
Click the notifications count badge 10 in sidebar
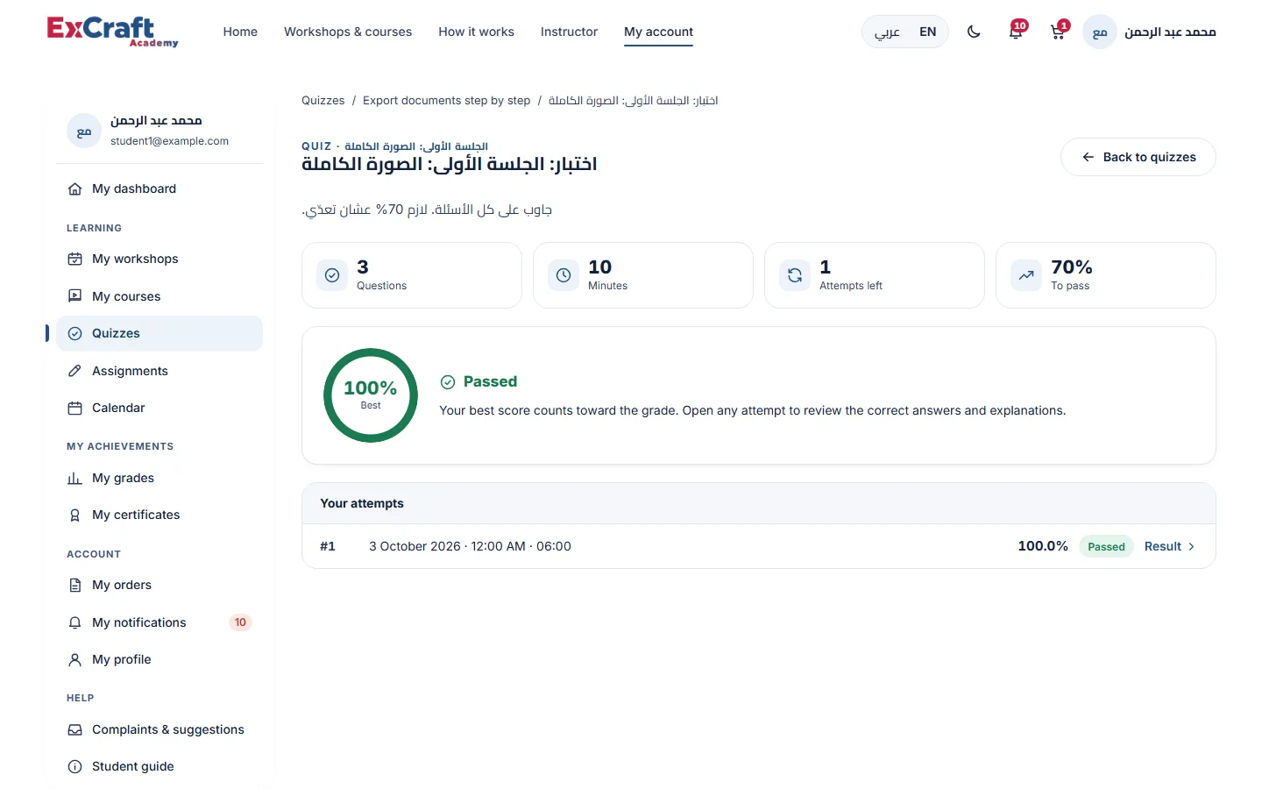[x=240, y=622]
